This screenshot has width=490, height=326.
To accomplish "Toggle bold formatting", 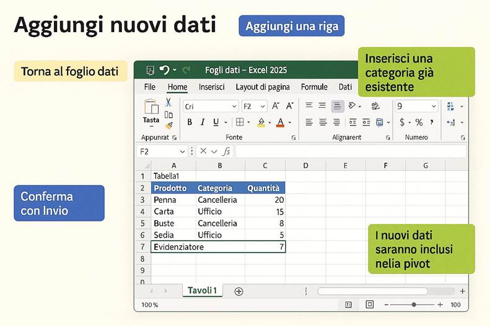I will 190,122.
